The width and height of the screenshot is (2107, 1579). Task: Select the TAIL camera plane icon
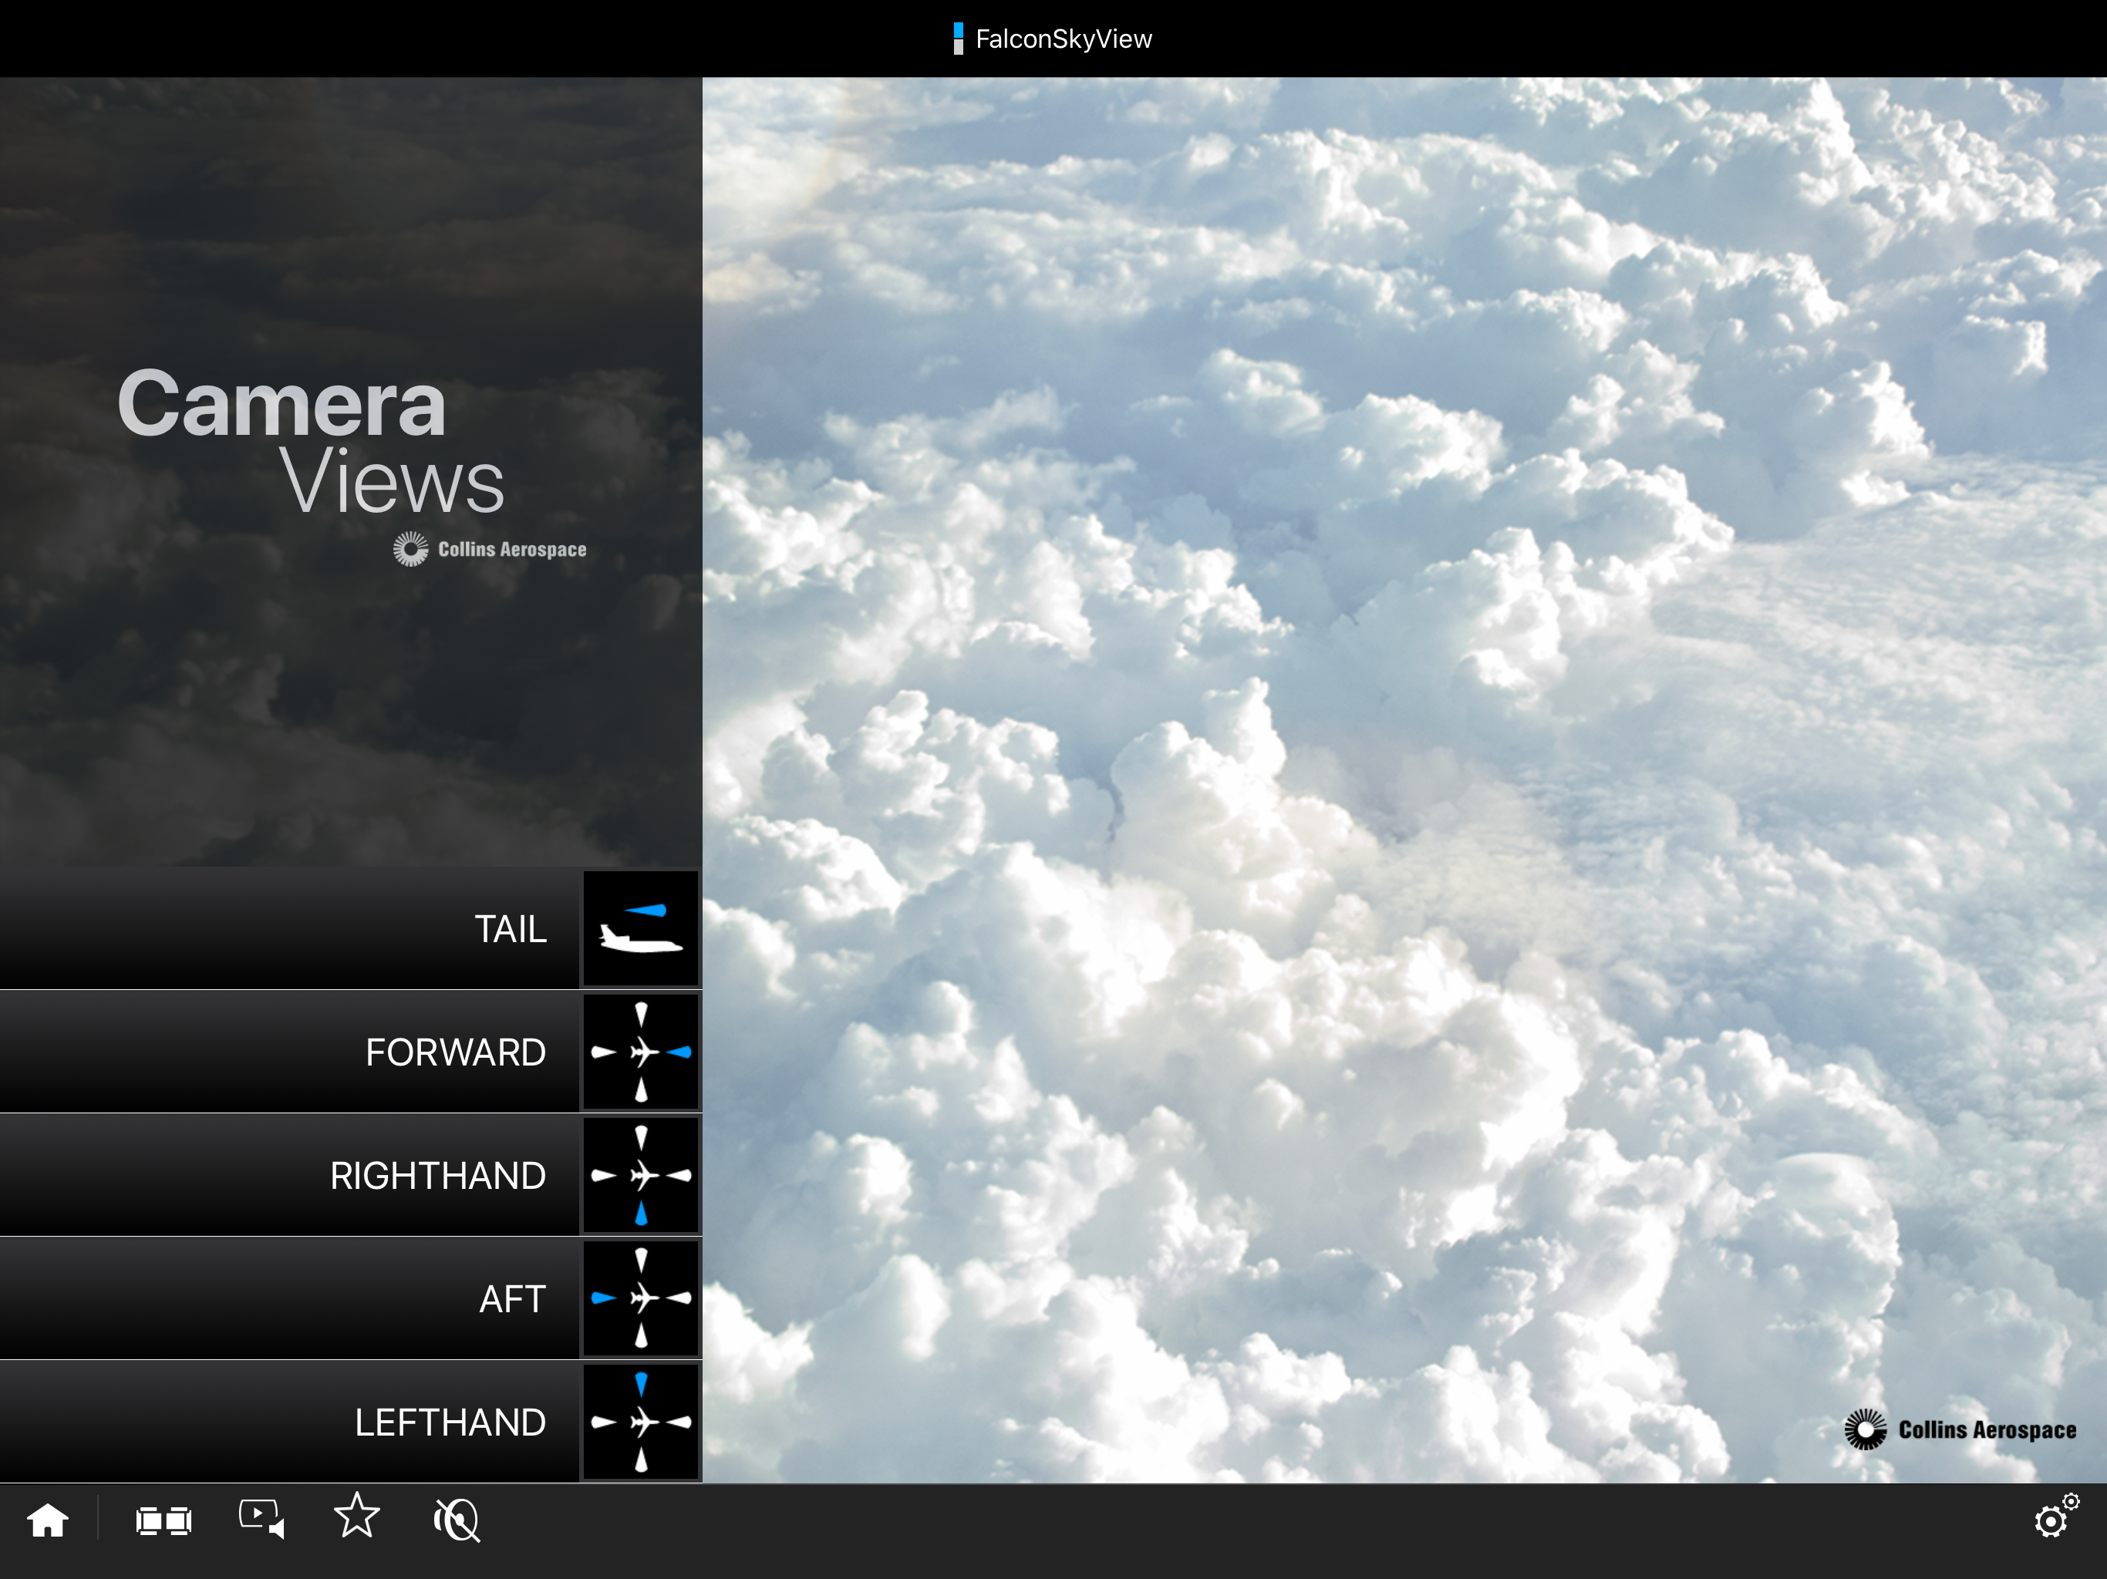point(641,928)
